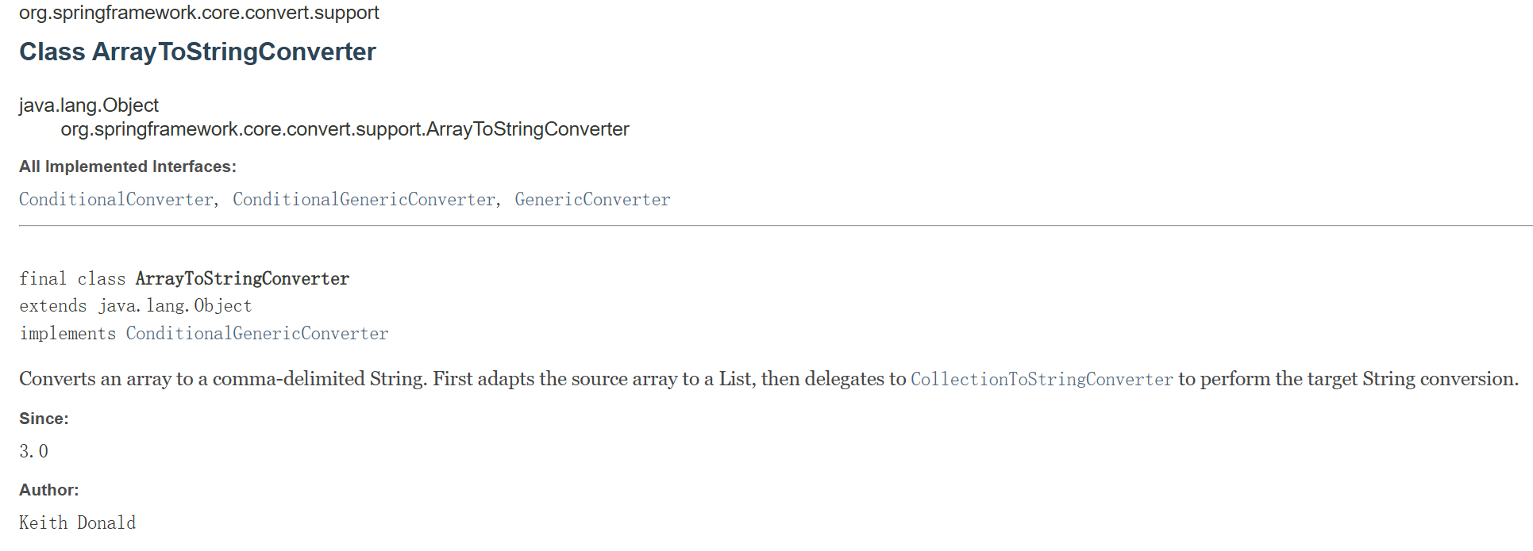Screen dimensions: 1533x551
Task: Click the 'Author:' label
Action: pos(49,490)
